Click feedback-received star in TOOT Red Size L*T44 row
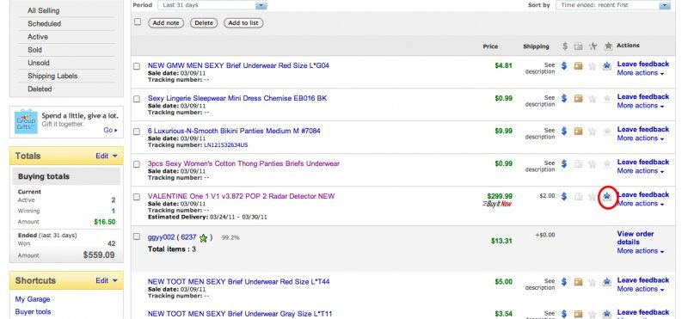Screen dimensions: 688x319 (x=607, y=282)
